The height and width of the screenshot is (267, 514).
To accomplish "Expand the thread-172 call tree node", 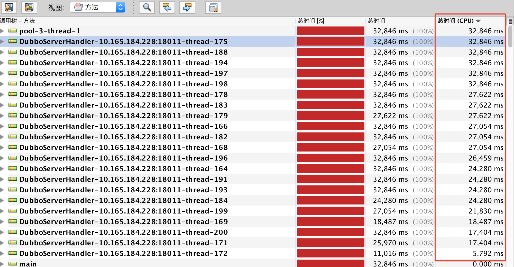I will (2, 253).
